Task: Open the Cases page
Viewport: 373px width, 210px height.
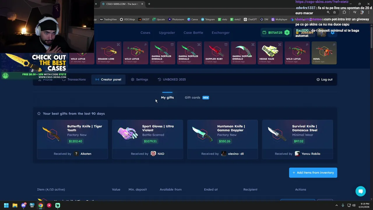Action: click(145, 33)
